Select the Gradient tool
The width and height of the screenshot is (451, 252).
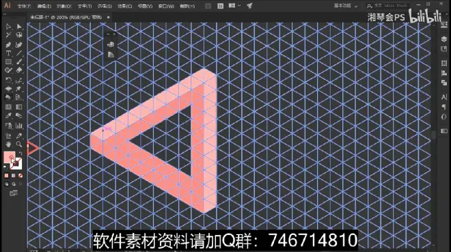[19, 107]
